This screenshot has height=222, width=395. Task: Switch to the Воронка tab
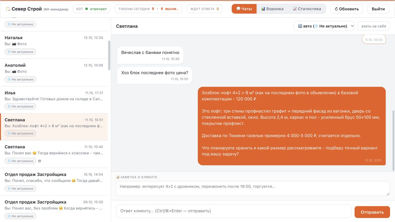click(272, 9)
